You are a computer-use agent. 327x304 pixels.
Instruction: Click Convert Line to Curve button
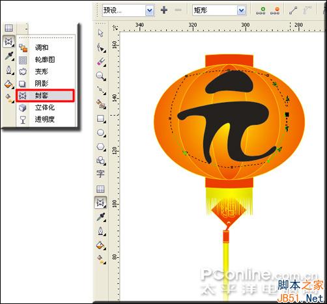pos(307,10)
